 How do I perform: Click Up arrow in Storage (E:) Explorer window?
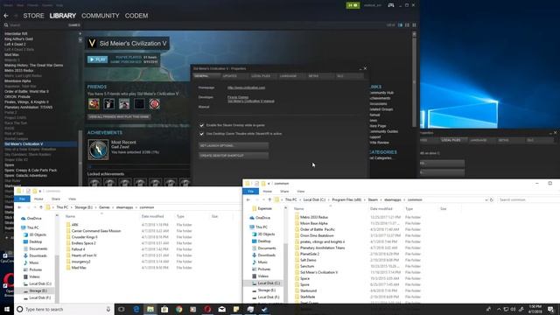click(41, 207)
